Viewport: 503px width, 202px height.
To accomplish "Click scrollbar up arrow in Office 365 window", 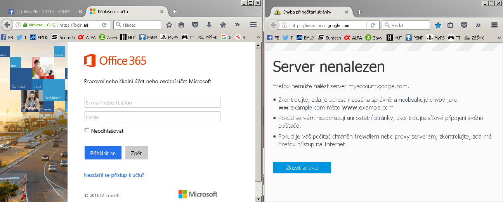I will pos(258,45).
